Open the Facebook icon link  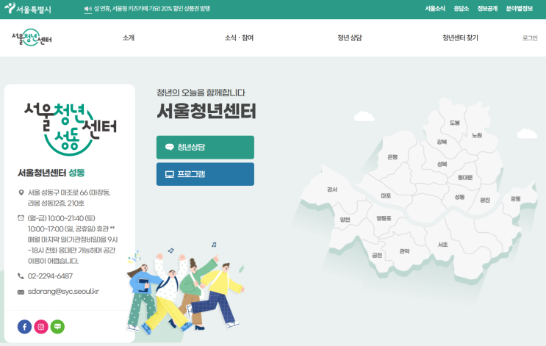pos(24,326)
